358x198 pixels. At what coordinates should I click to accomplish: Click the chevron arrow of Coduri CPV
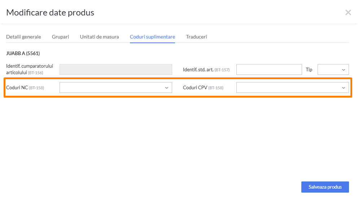click(x=344, y=88)
